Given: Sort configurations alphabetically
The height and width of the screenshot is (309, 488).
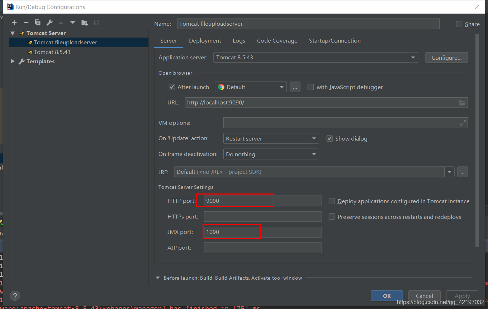Looking at the screenshot, I should (96, 22).
